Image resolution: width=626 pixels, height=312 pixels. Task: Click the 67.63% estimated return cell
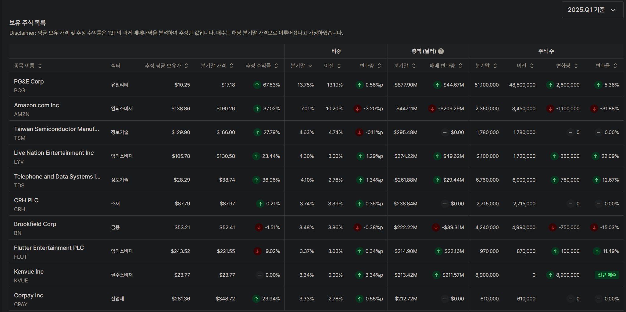coord(271,85)
